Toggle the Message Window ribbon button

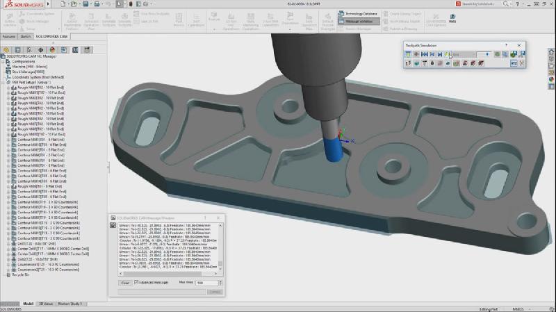click(359, 22)
